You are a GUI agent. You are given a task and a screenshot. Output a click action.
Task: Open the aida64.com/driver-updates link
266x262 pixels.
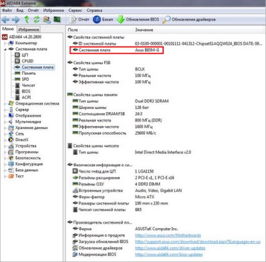pyautogui.click(x=170, y=248)
